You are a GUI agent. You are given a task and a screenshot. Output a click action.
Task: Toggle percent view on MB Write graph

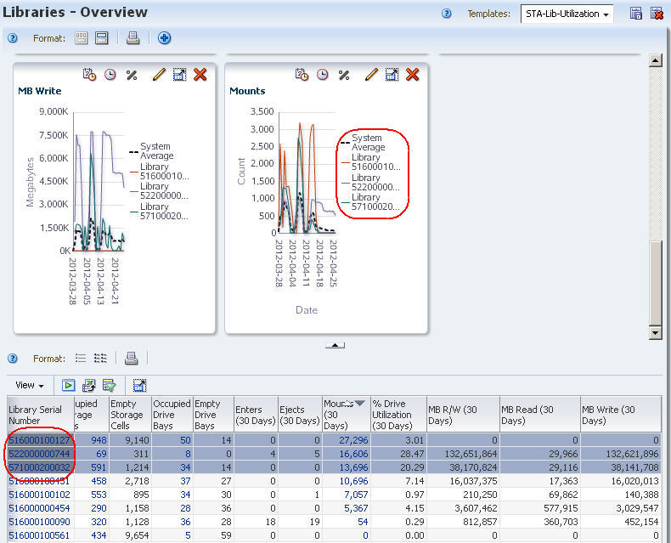tap(132, 75)
